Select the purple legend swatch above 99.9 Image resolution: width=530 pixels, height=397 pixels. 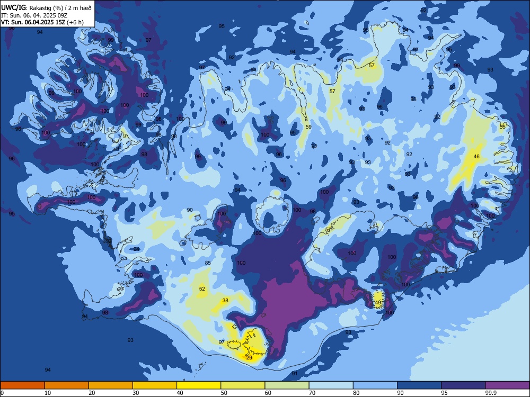(x=507, y=385)
